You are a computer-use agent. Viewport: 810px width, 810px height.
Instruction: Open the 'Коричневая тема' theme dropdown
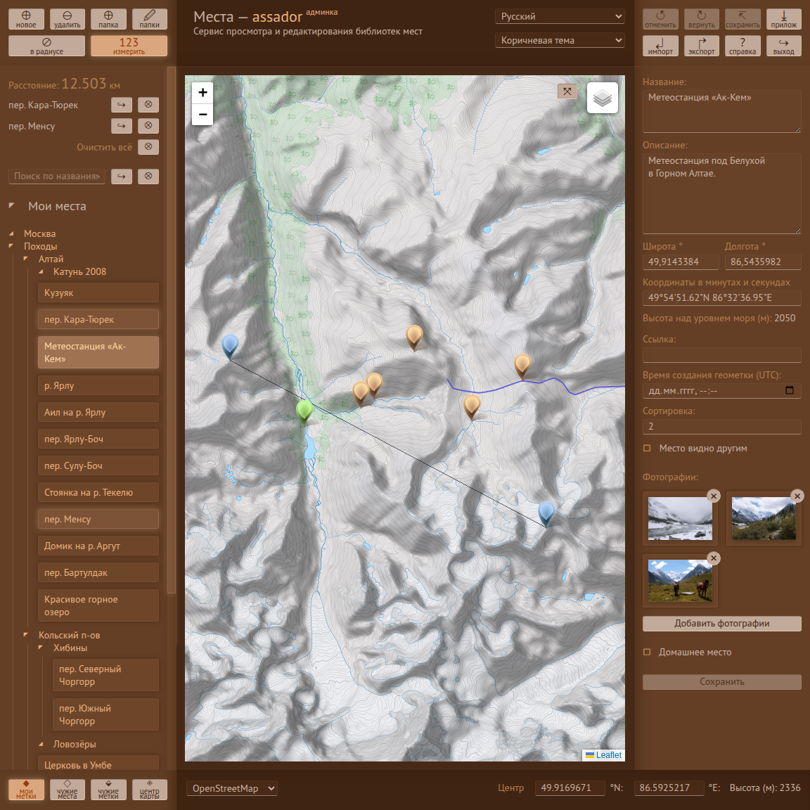point(560,40)
